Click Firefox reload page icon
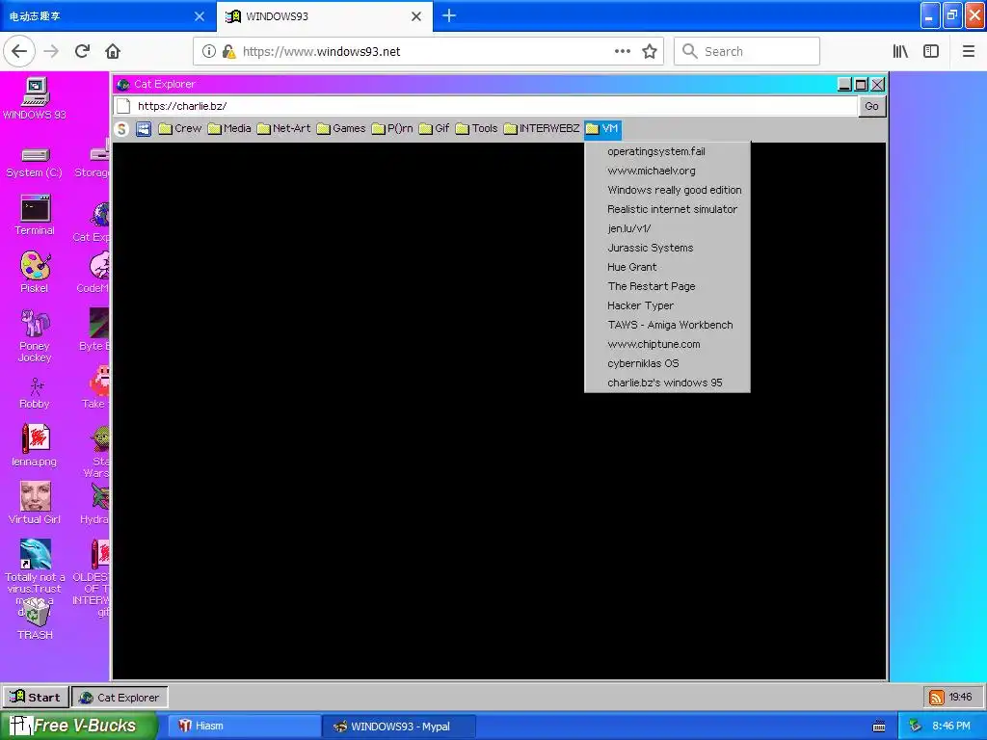Screen dimensions: 987x740 click(83, 51)
